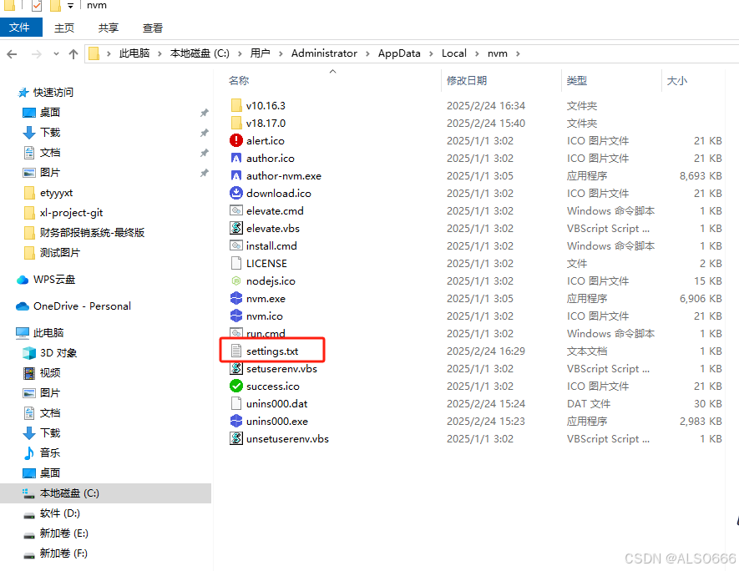Expand chevron after AppData breadcrumb
739x571 pixels.
pyautogui.click(x=431, y=53)
